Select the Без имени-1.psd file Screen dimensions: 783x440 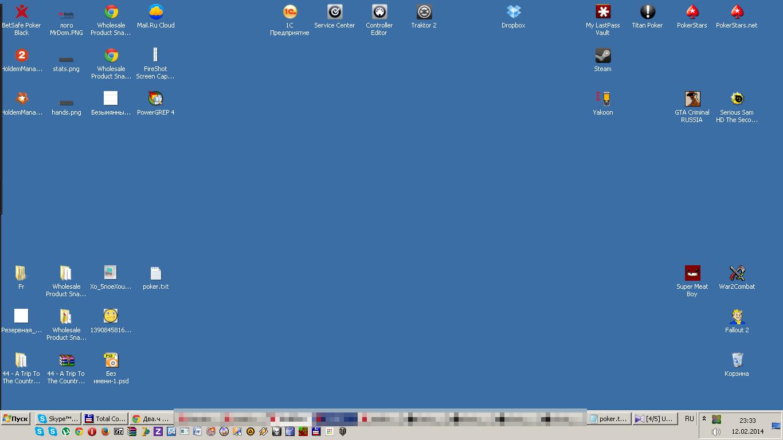(111, 368)
